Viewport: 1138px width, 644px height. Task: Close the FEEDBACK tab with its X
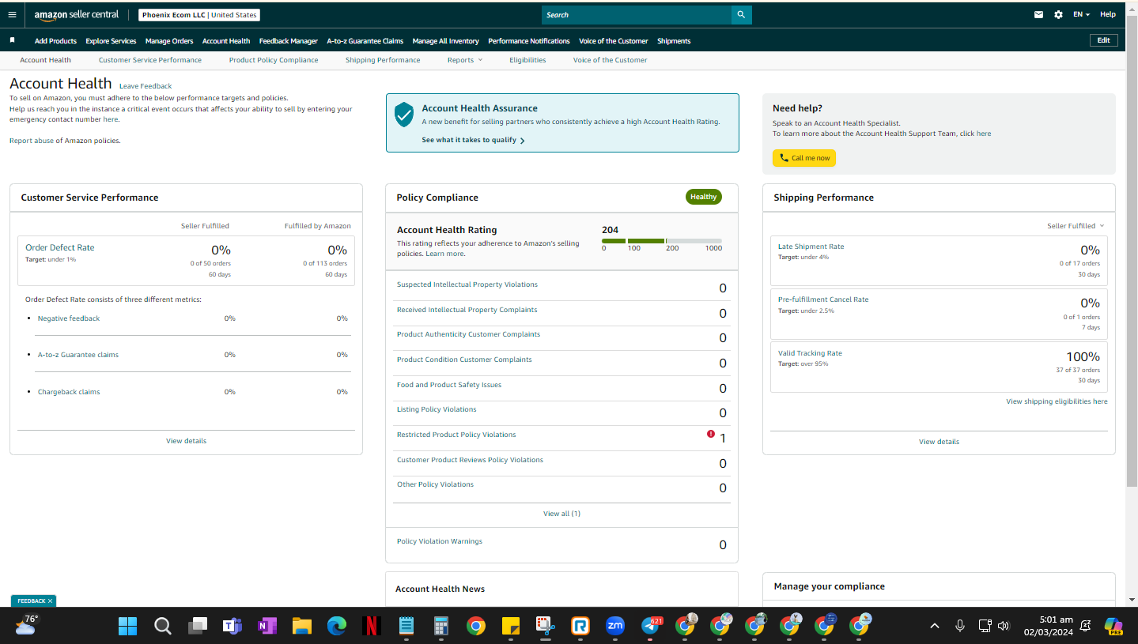click(50, 601)
